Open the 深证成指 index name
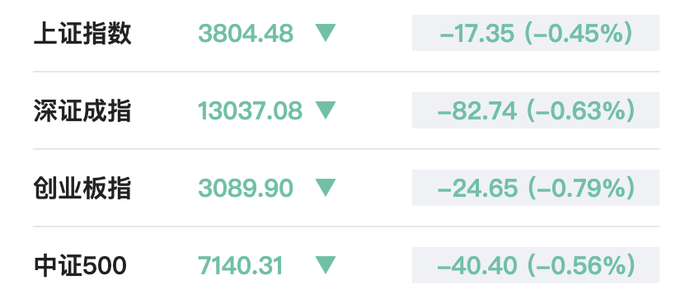Screen dimensions: 699x308 coord(82,111)
